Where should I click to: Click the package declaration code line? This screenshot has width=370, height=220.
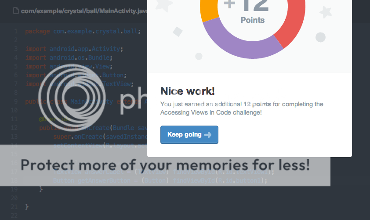pyautogui.click(x=83, y=32)
